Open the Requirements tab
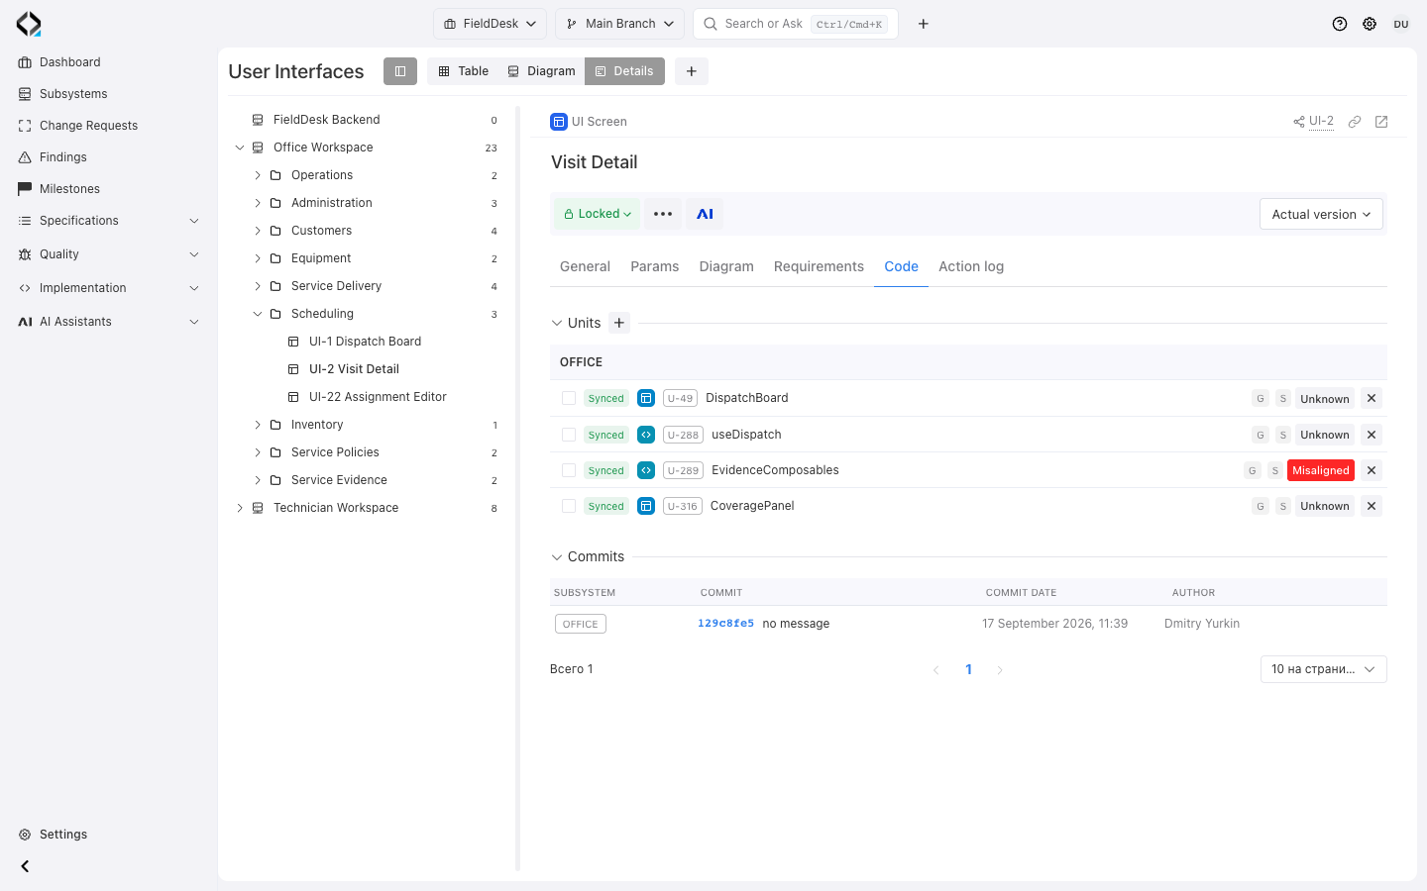 (819, 266)
